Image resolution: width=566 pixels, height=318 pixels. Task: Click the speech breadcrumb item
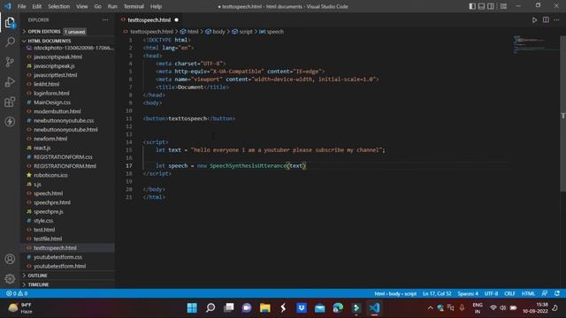click(x=272, y=32)
